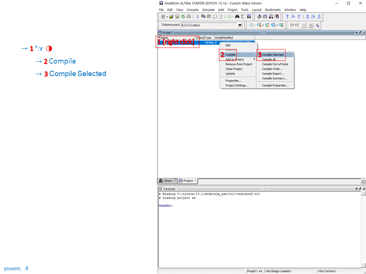Choose Compile Summary... in submenu
Image resolution: width=366 pixels, height=274 pixels.
point(275,78)
